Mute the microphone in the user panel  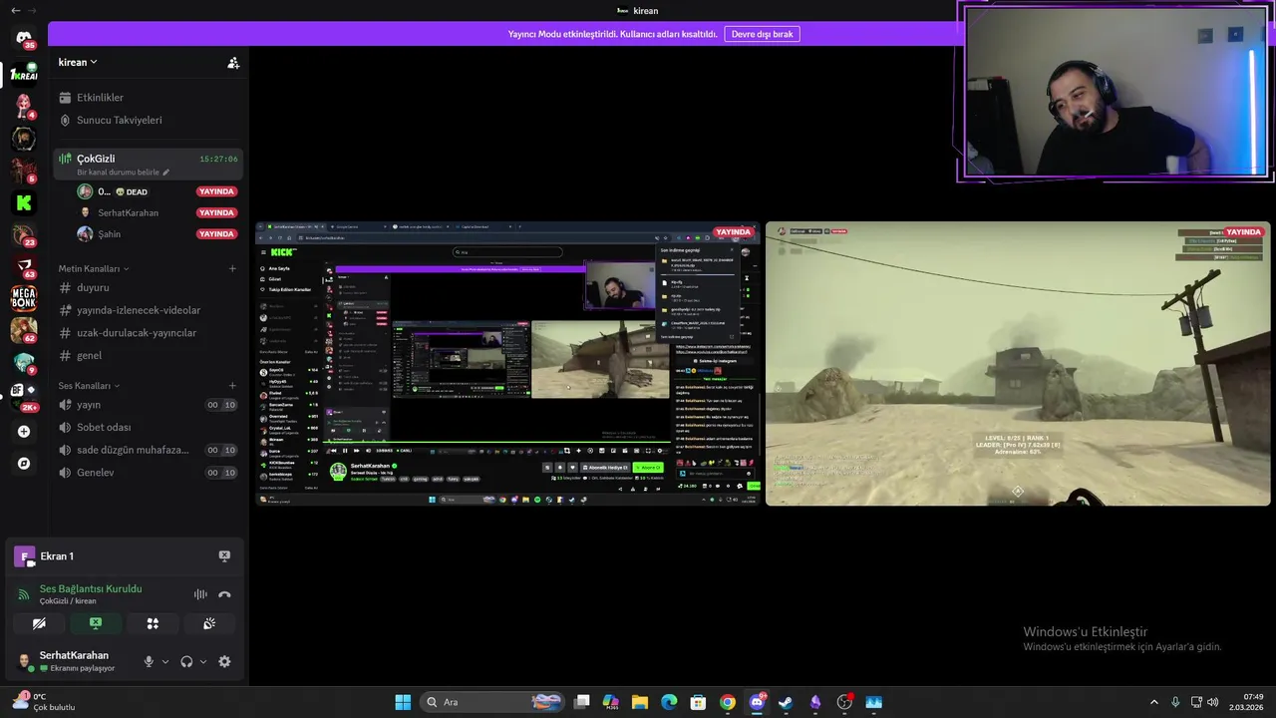pyautogui.click(x=149, y=661)
